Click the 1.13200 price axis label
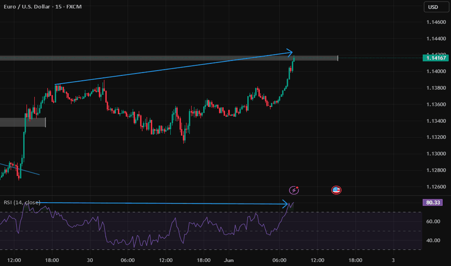Screen dimensions: 451x266 click(436, 137)
